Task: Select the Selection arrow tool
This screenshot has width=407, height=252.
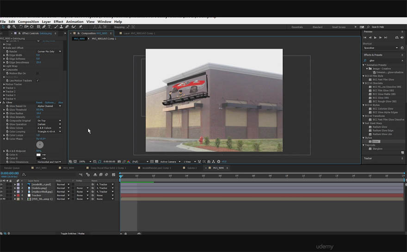Action: [3, 27]
